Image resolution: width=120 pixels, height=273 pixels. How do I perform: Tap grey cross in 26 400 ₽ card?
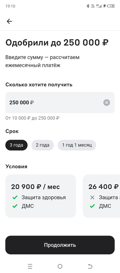coord(92,197)
